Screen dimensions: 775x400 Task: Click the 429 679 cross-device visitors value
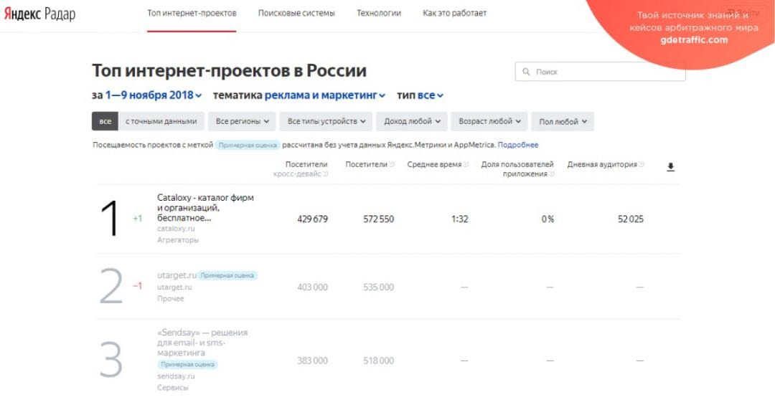coord(312,219)
